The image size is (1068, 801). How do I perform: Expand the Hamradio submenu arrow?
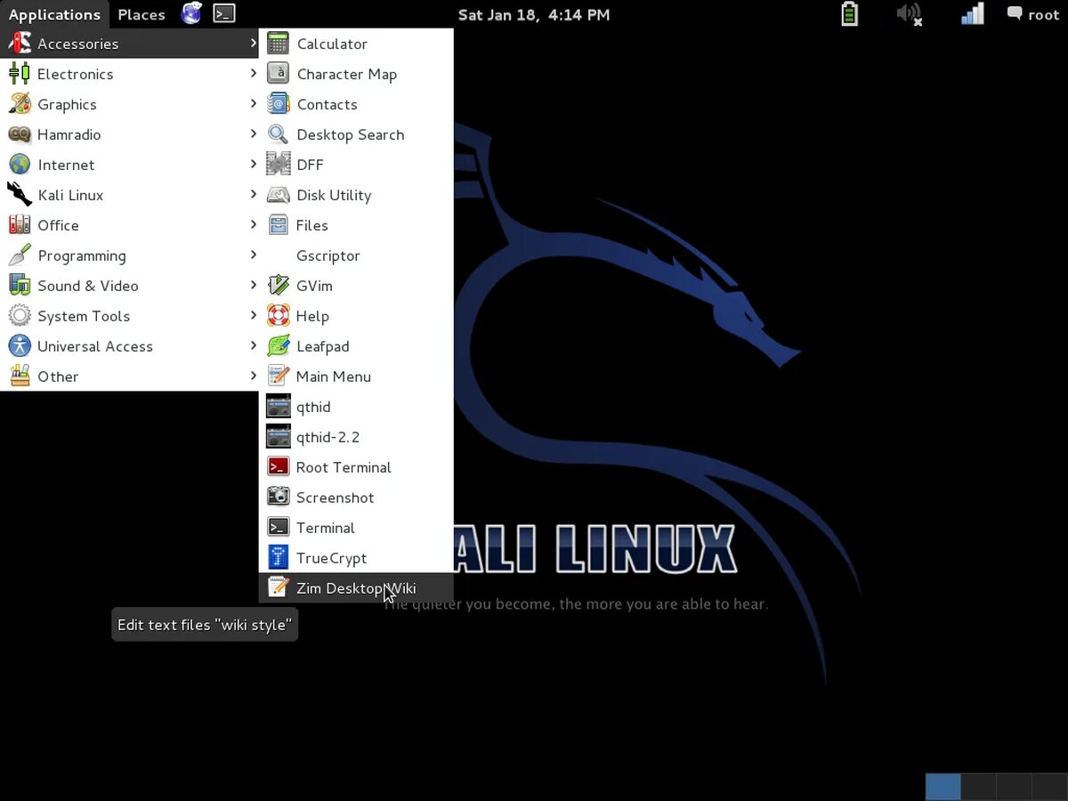pos(253,134)
